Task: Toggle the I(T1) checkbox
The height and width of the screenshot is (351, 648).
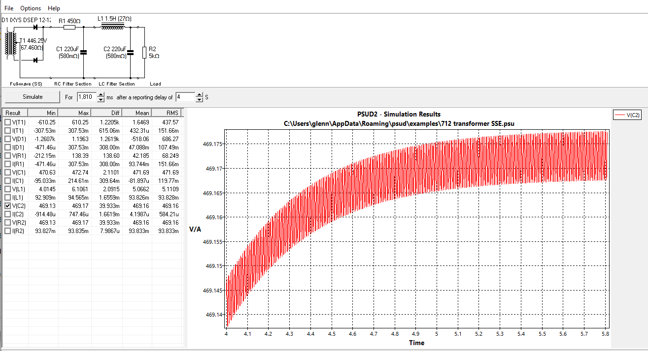Action: [7, 130]
